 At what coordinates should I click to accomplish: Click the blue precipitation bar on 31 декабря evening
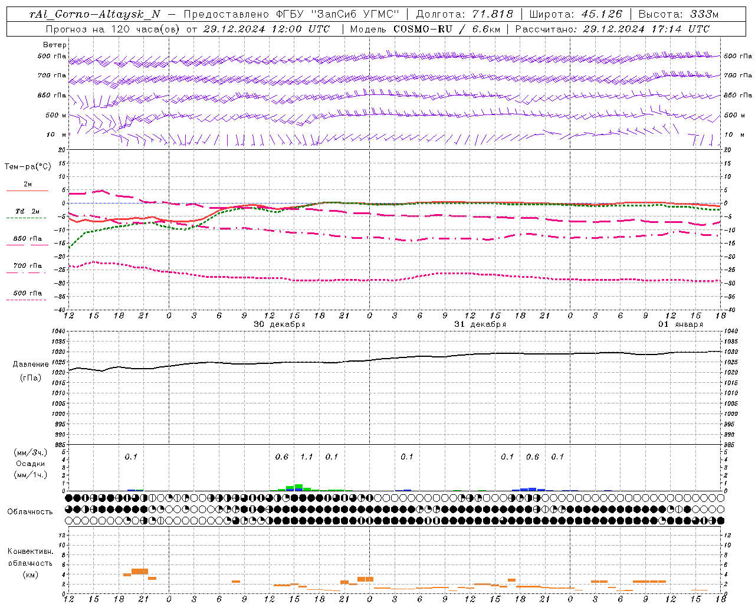(532, 489)
